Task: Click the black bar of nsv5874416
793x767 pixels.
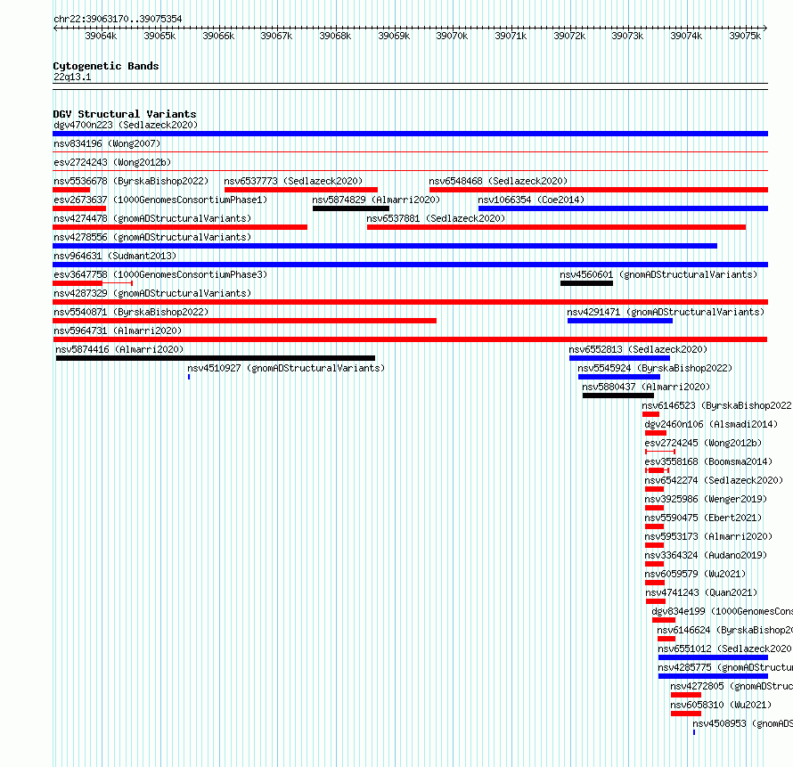Action: point(216,358)
